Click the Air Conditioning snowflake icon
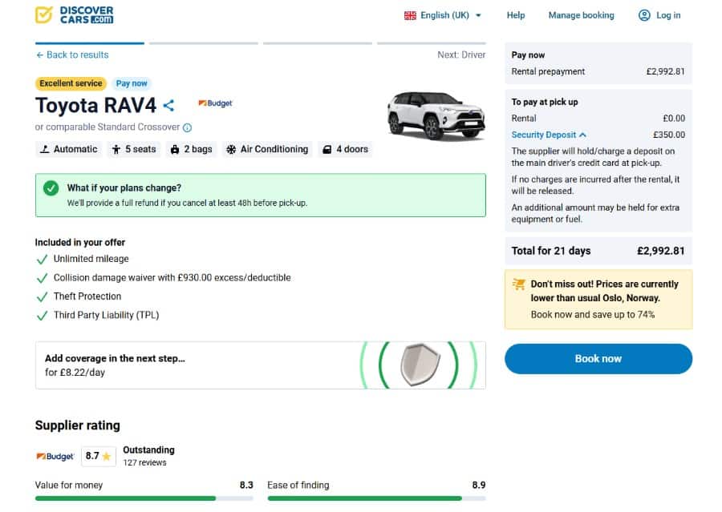Screen dimensions: 722x512 click(x=231, y=149)
